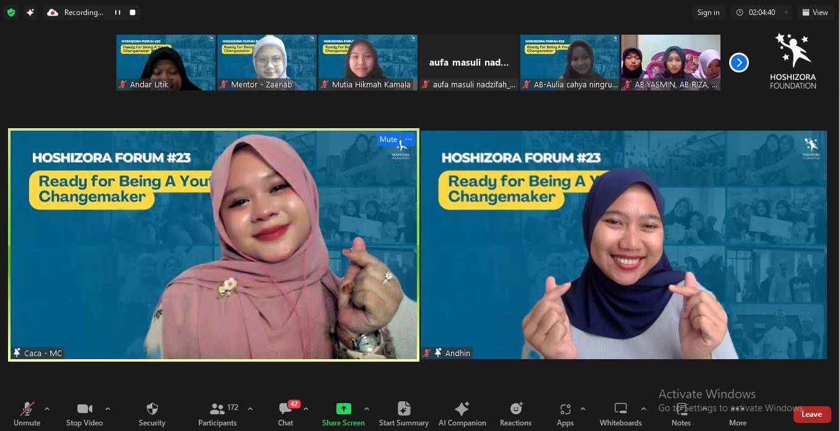Click the Hoshizora Foundation logo

pos(793,61)
